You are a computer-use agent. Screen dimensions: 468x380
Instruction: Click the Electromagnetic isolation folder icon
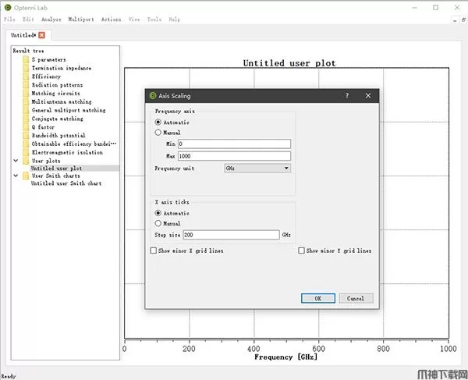tap(26, 152)
